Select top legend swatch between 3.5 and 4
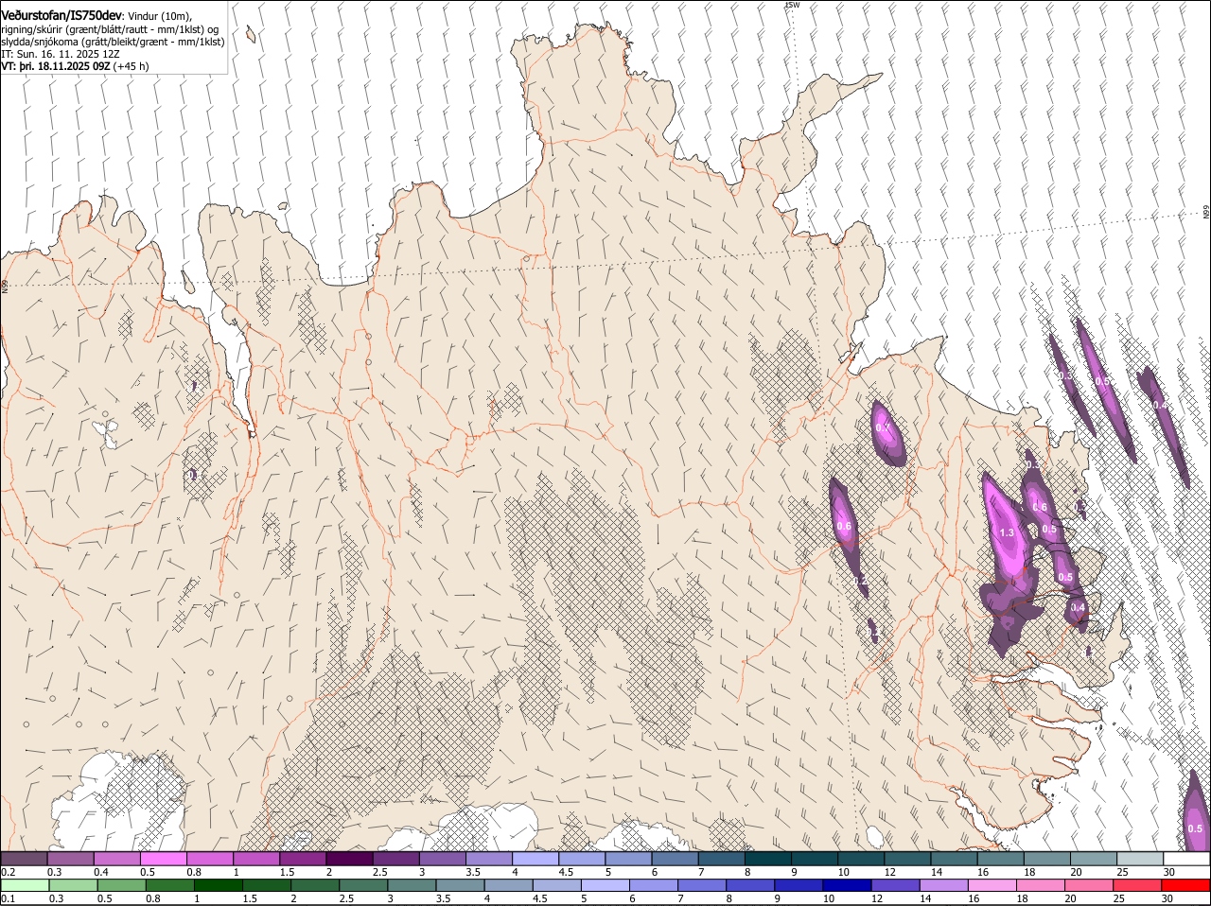 click(x=488, y=858)
